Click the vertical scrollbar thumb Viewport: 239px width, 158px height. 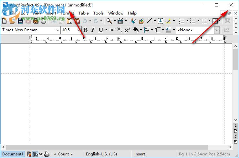coord(236,59)
